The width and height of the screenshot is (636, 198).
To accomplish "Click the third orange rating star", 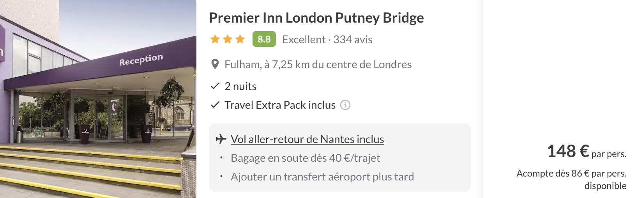I will [x=240, y=39].
